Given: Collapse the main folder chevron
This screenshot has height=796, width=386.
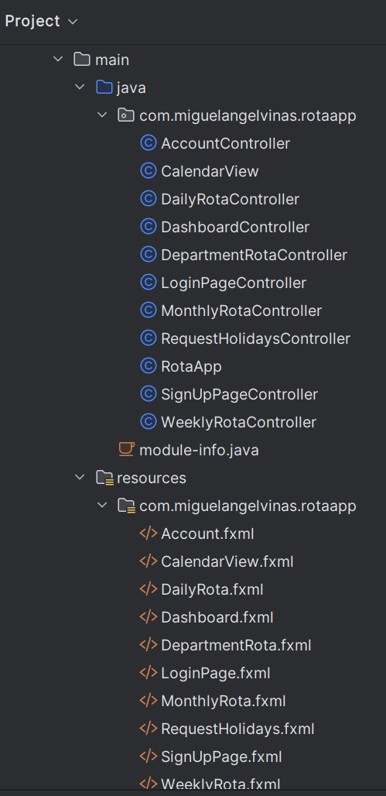Looking at the screenshot, I should click(58, 60).
